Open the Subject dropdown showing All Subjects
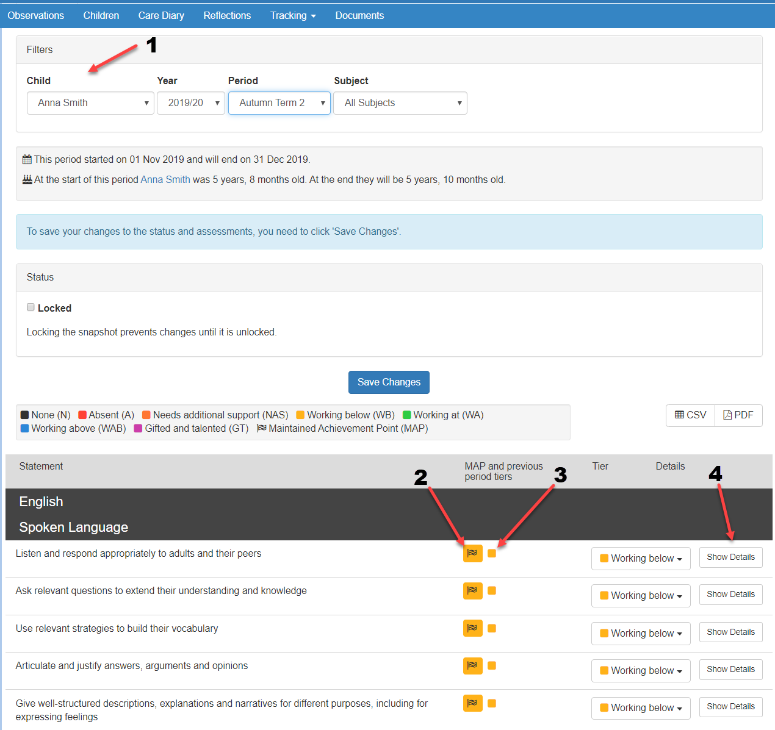775x730 pixels. click(x=400, y=103)
